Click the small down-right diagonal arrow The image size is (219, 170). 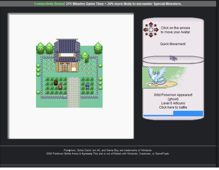pyautogui.click(x=155, y=34)
